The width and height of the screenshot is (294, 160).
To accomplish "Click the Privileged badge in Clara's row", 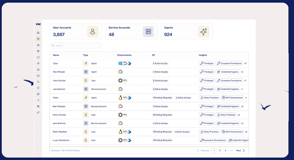I will [x=207, y=63].
